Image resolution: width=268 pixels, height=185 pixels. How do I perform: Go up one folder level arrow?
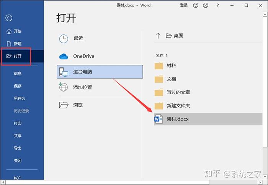[x=158, y=36]
